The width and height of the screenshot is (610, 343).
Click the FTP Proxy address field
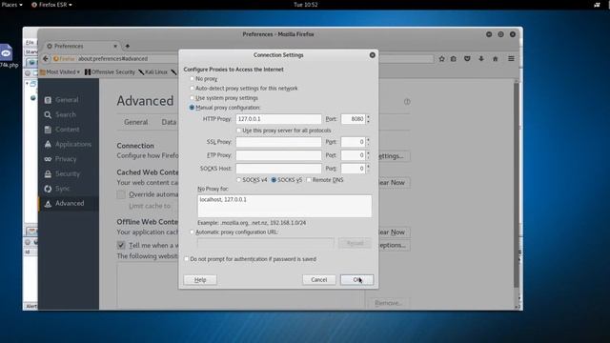click(x=278, y=155)
